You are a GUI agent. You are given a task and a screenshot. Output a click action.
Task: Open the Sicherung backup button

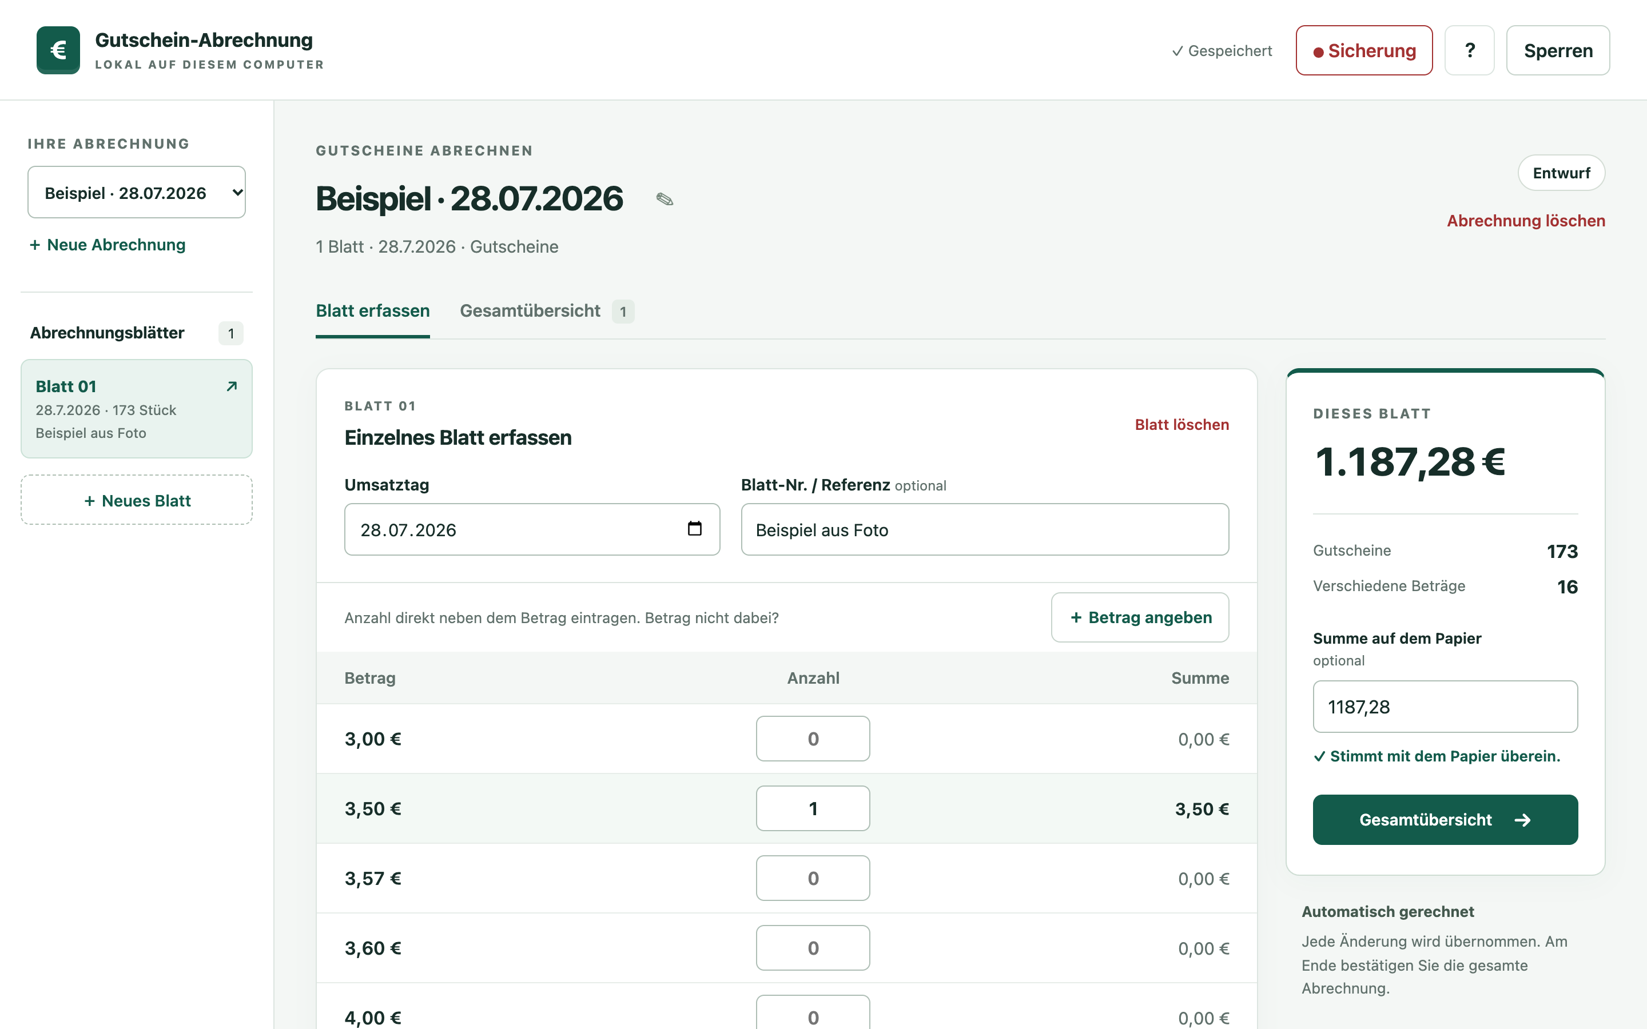point(1364,50)
